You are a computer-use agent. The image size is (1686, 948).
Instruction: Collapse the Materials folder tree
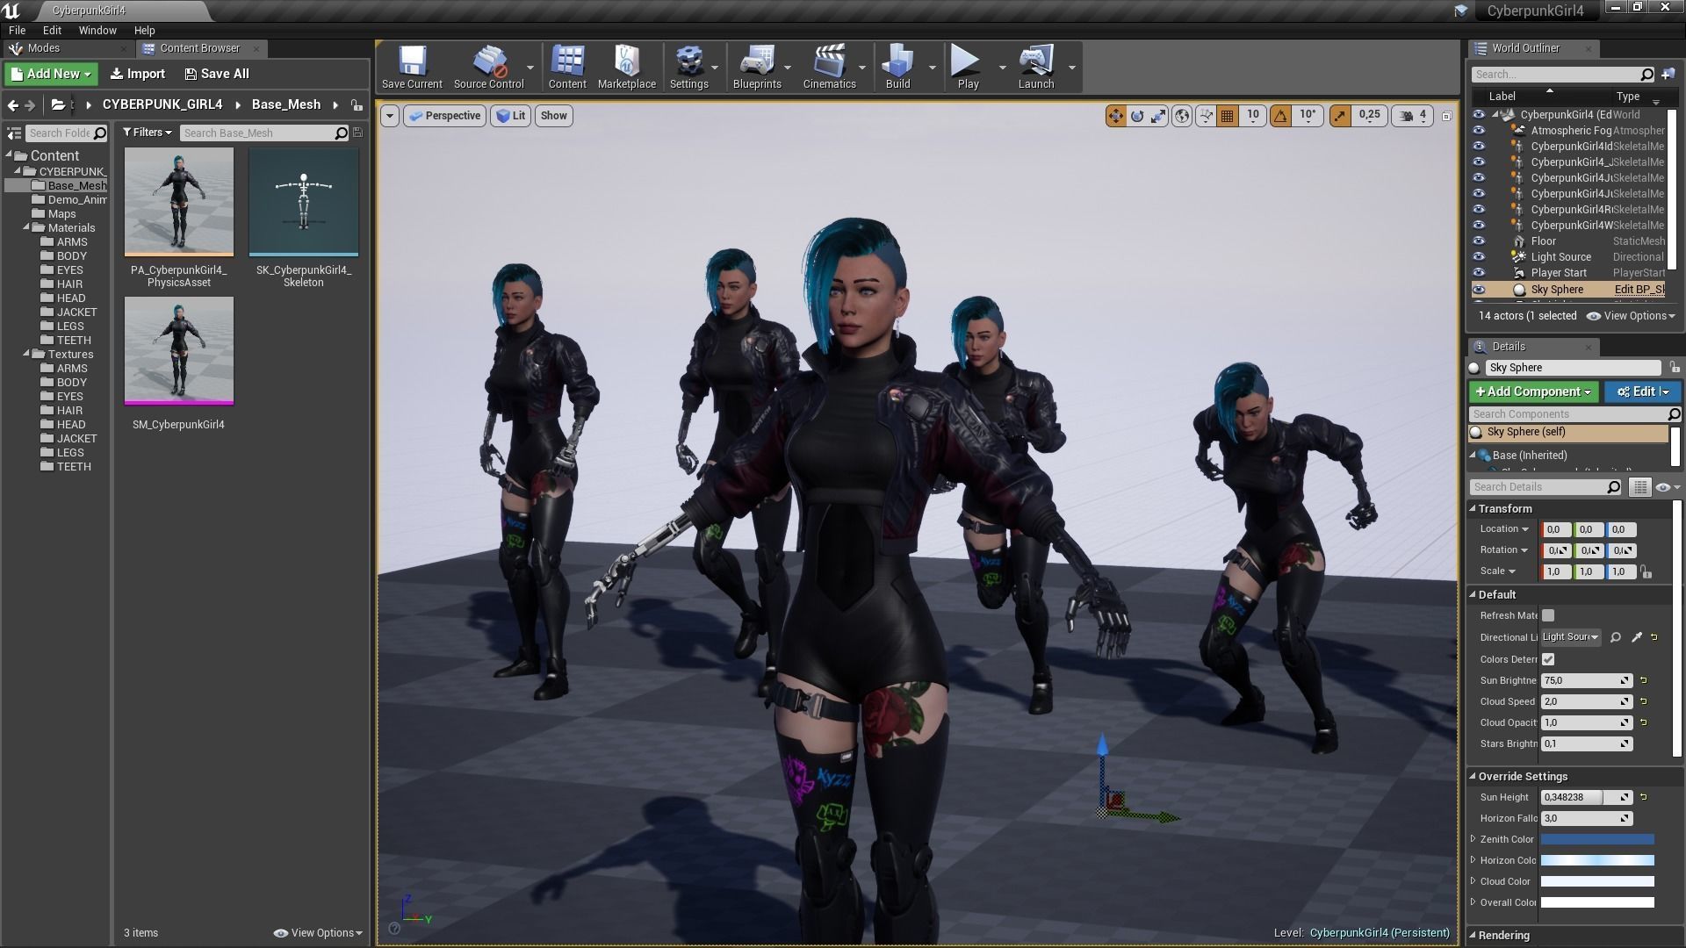point(26,228)
